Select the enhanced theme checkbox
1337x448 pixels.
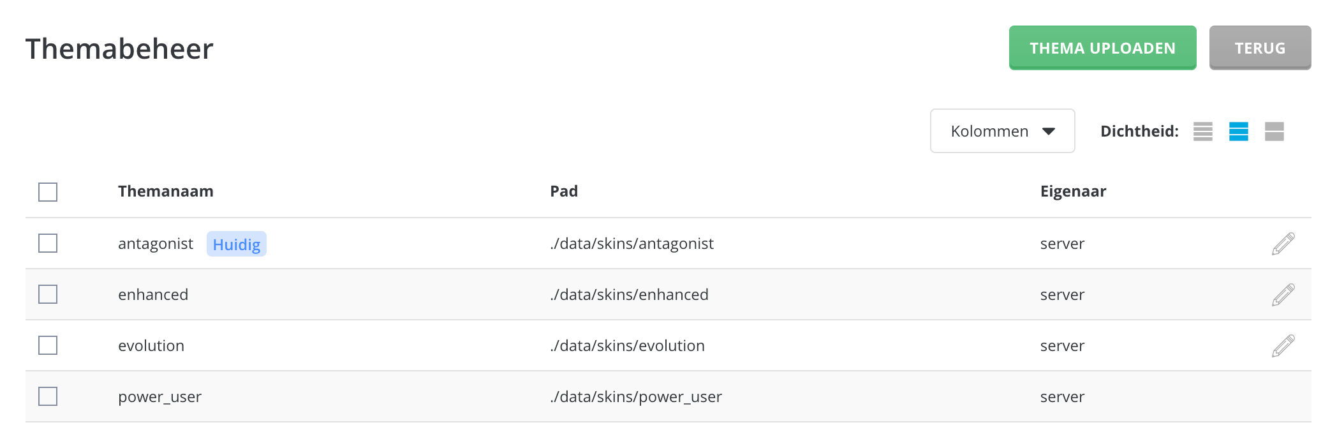click(48, 294)
